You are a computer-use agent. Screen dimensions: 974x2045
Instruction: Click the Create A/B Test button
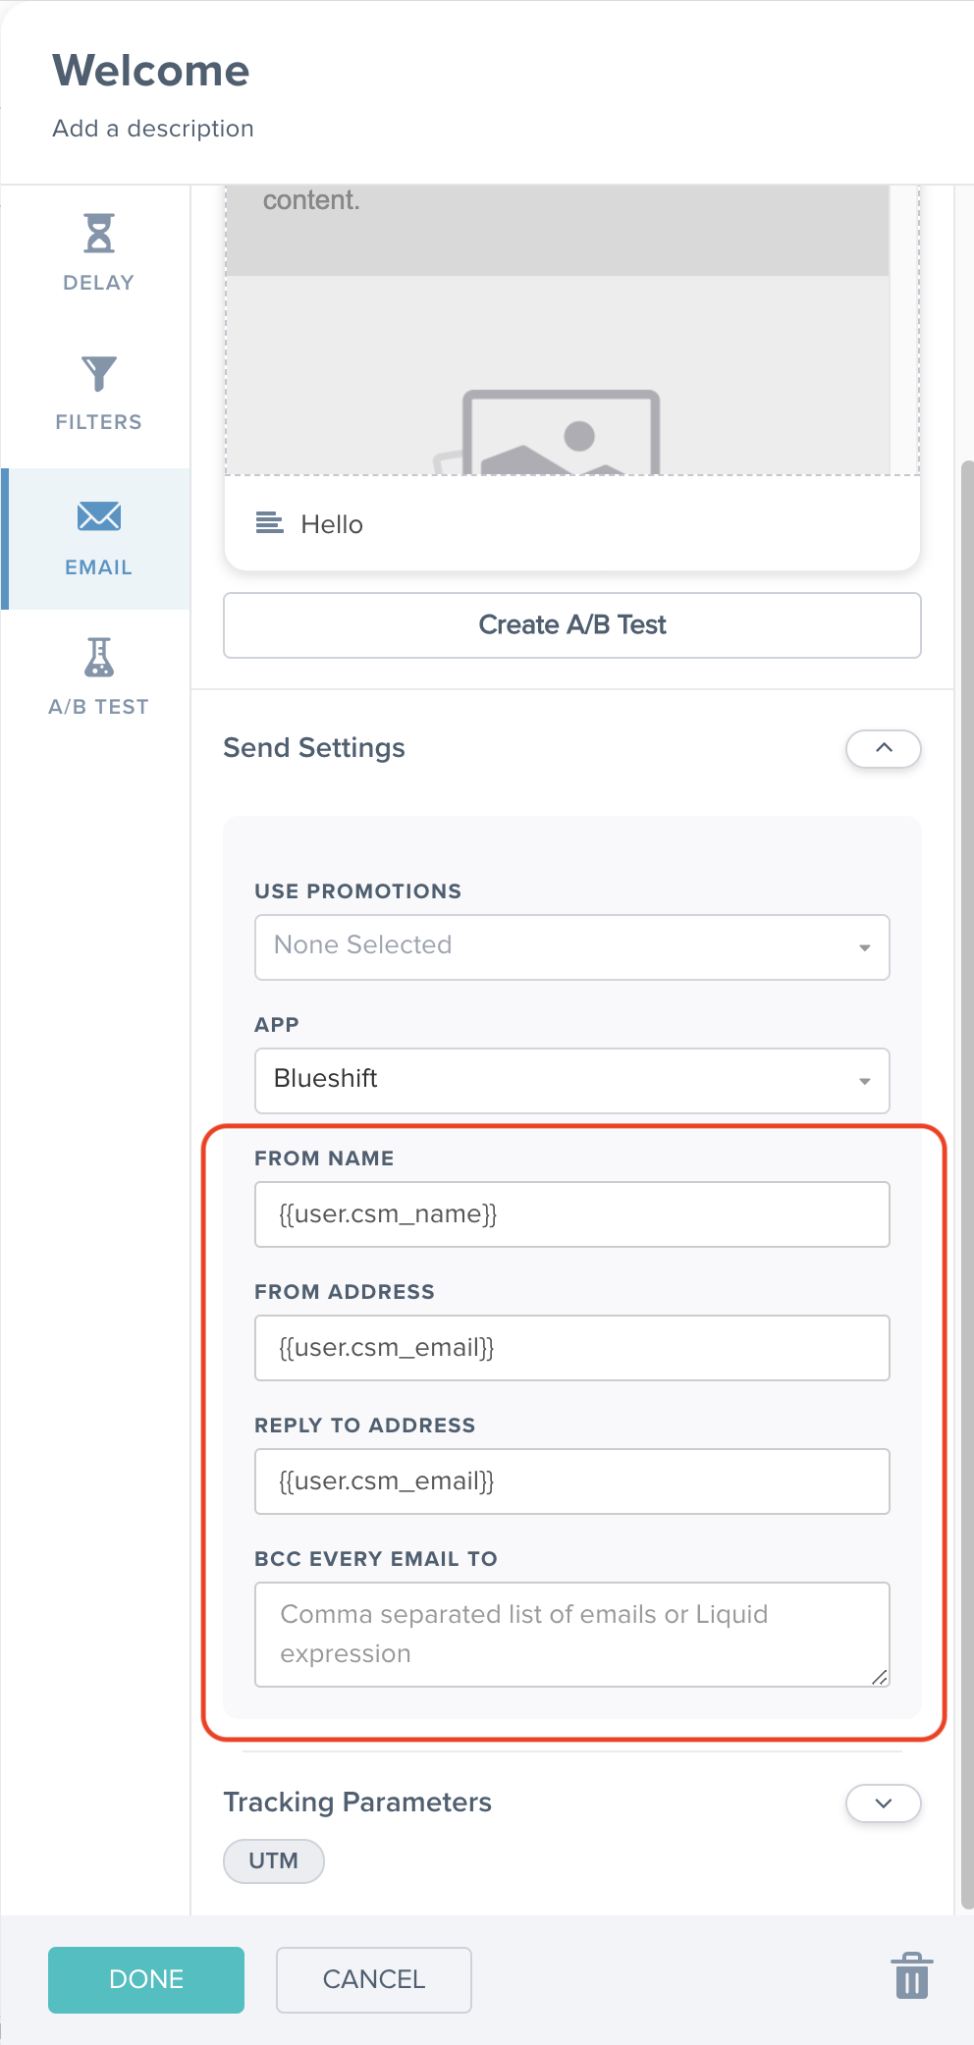point(571,624)
